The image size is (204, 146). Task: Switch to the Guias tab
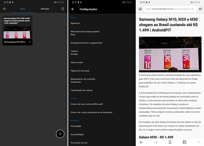click(22, 9)
